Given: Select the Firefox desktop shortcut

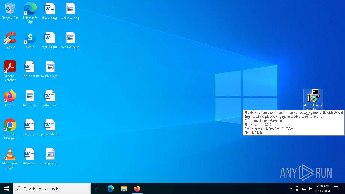Looking at the screenshot, I should (10, 99).
